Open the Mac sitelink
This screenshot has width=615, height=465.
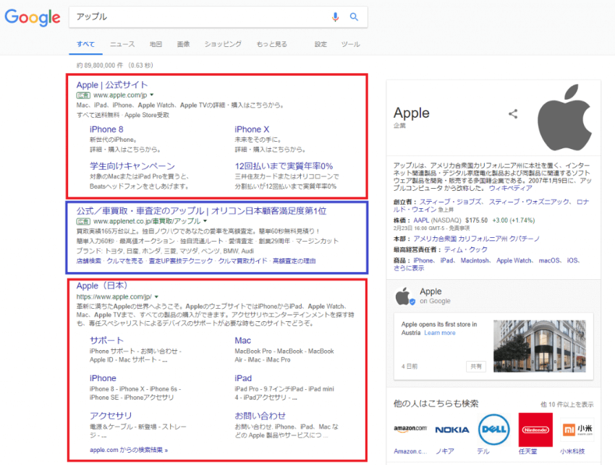(x=243, y=341)
